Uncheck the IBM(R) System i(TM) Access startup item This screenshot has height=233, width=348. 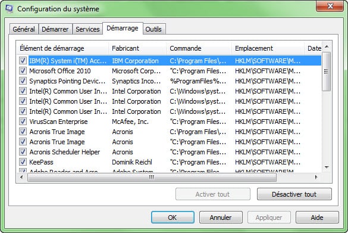[x=23, y=60]
